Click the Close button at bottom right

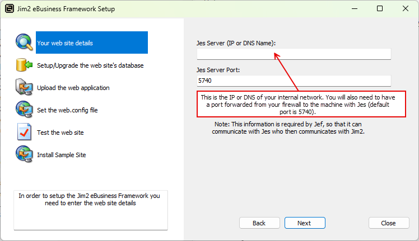[x=388, y=223]
